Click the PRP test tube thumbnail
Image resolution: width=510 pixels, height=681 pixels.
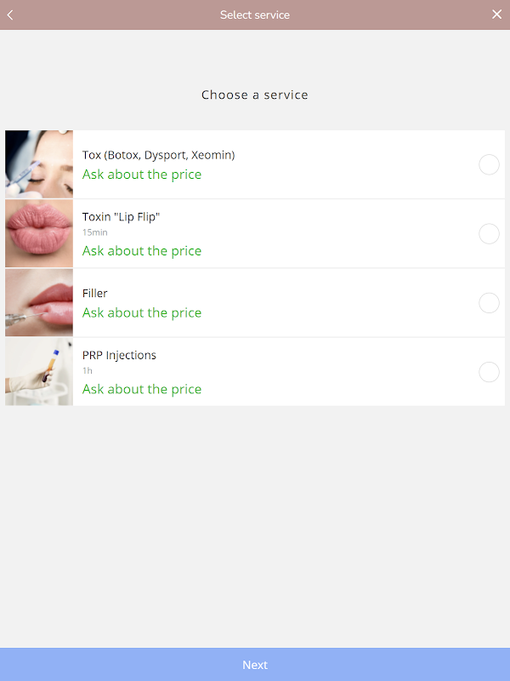point(39,372)
